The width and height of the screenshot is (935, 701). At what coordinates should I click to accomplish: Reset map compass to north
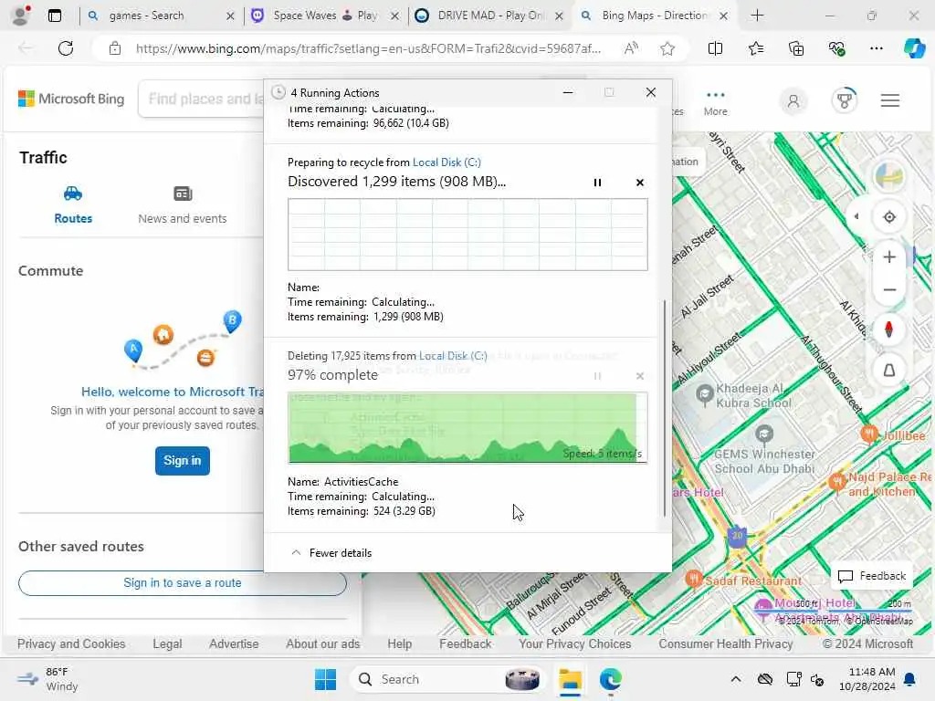pos(888,330)
